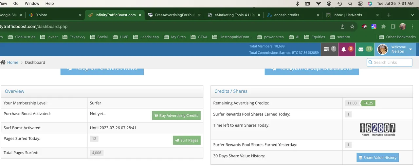Open the red key password extension

coord(364,27)
